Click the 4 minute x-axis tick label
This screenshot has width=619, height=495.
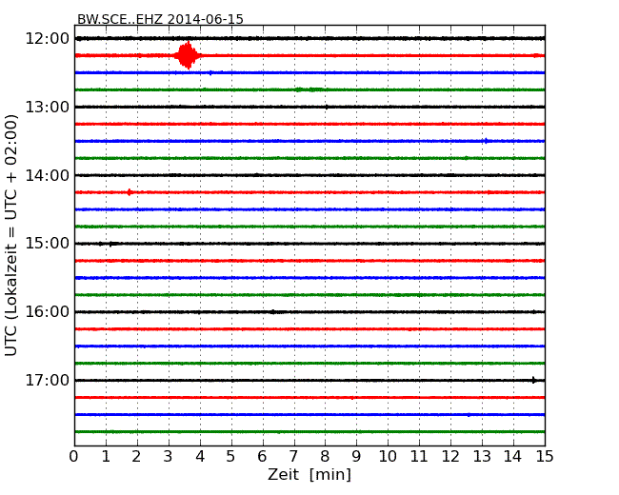200,457
